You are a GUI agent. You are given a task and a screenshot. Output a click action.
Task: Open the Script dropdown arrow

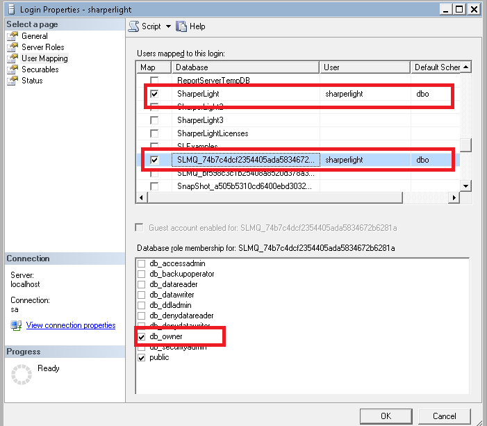(168, 26)
